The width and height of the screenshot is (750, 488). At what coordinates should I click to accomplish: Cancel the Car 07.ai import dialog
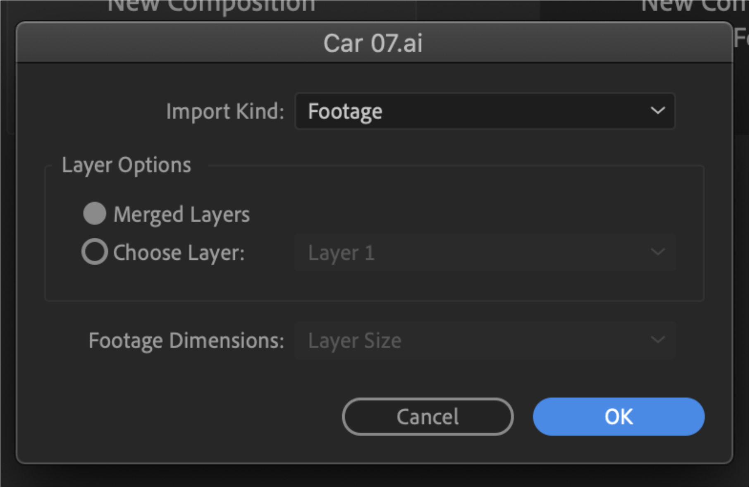428,416
